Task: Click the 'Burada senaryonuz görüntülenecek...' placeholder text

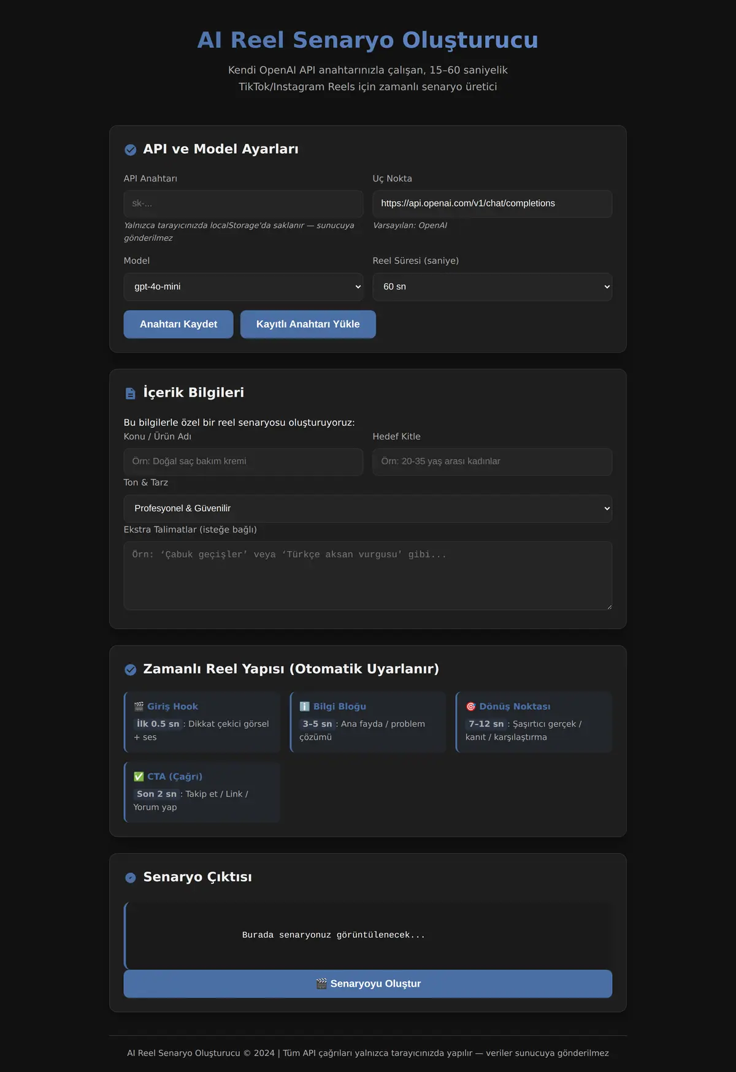Action: point(334,935)
